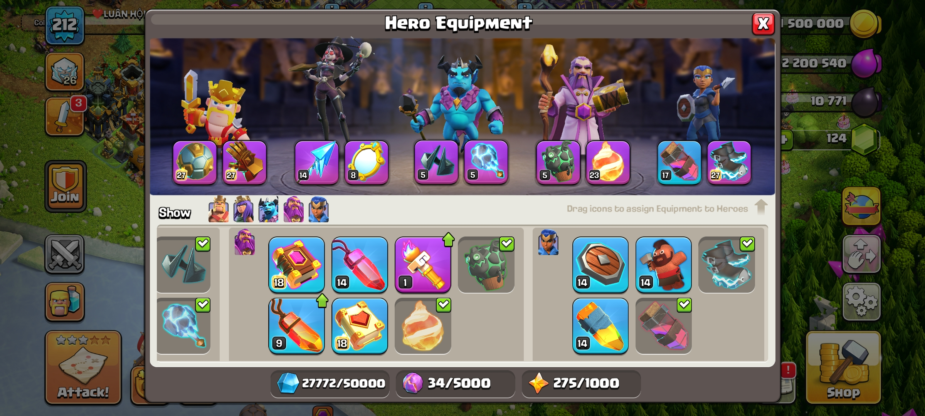Select the mirror equipment level 8 slot
The width and height of the screenshot is (925, 416).
pyautogui.click(x=367, y=163)
